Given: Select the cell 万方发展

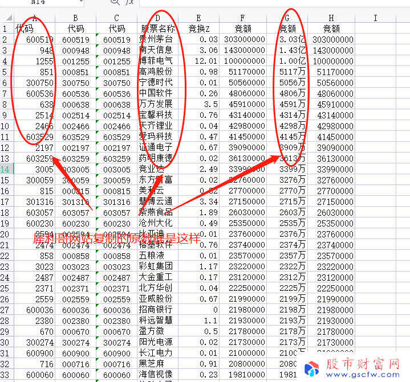Looking at the screenshot, I should (158, 104).
